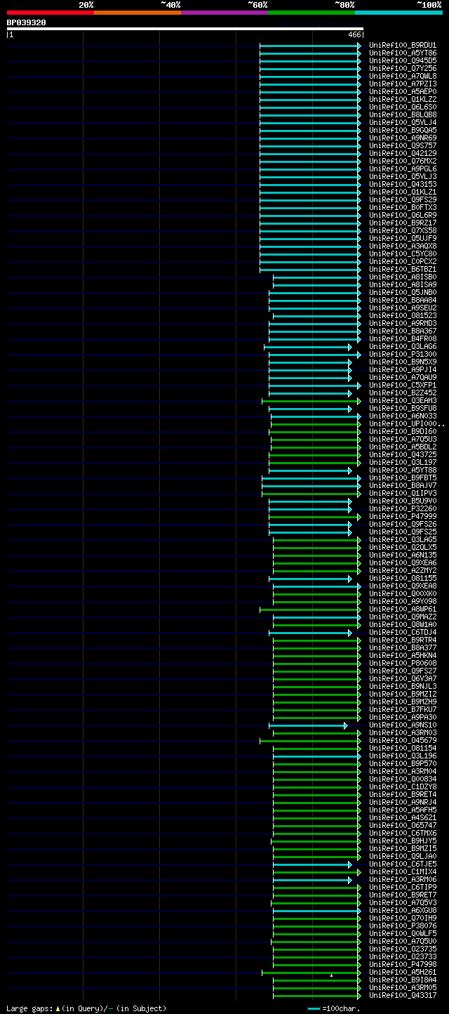The height and width of the screenshot is (1014, 449).
Task: Click UniRef100_P32260 hit name
Action: (x=403, y=509)
